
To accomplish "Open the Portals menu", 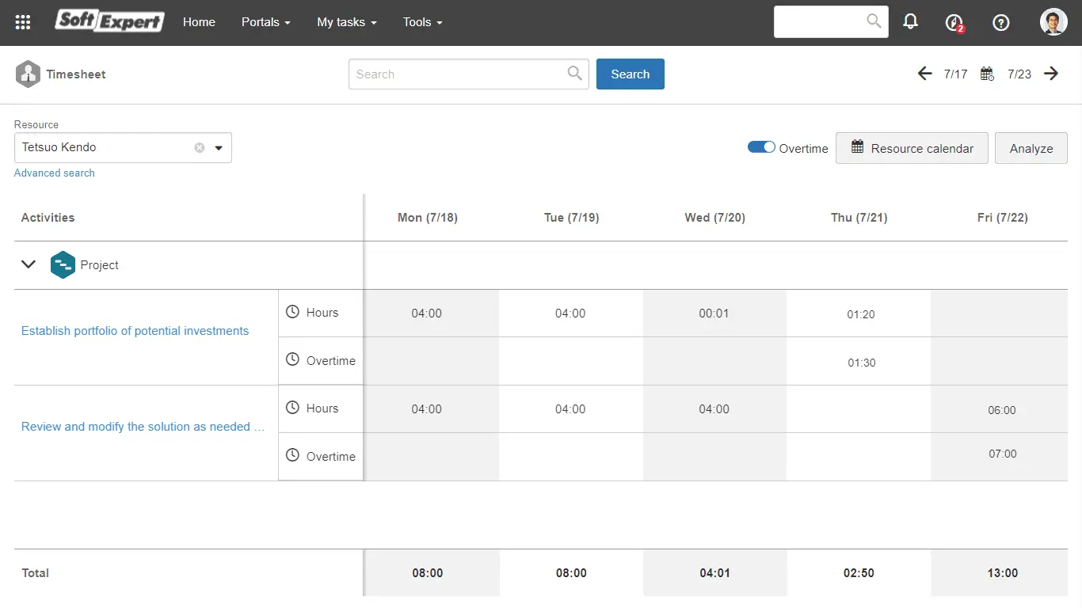I will coord(265,22).
